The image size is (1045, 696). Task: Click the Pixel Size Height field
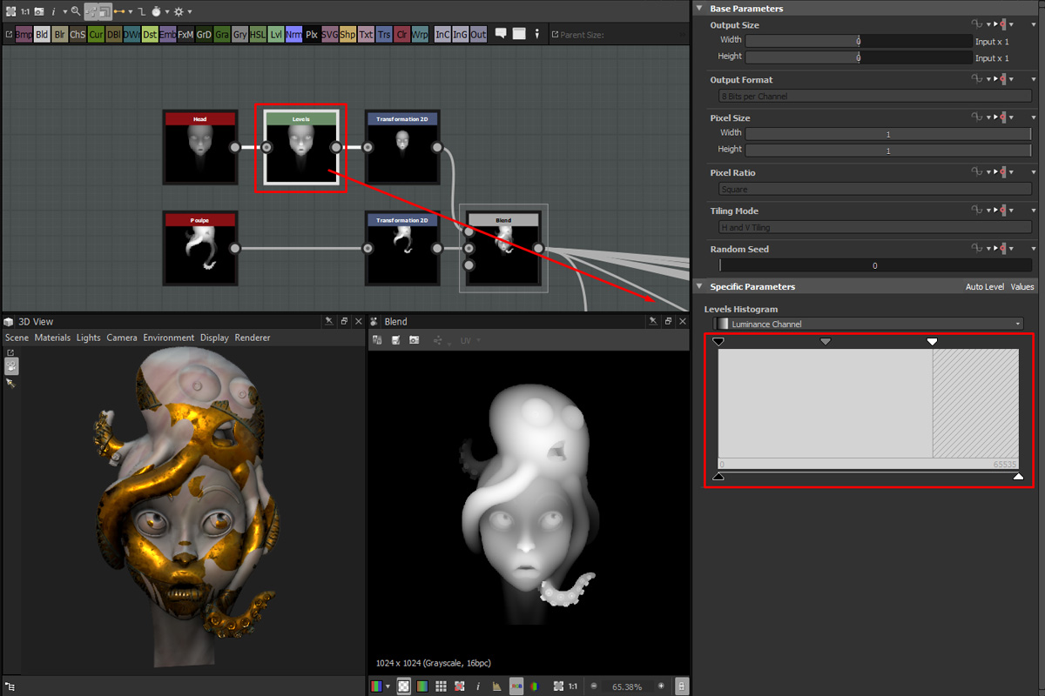coord(888,151)
